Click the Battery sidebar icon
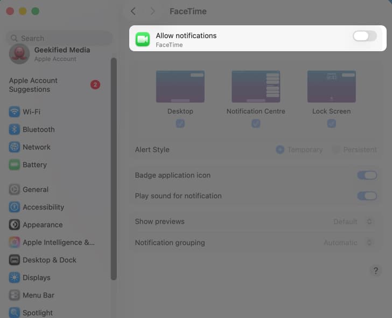Viewport: 392px width, 318px height. coord(14,164)
